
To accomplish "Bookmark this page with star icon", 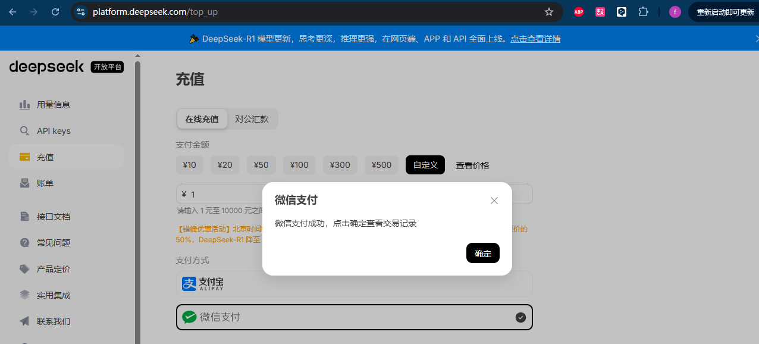I will coord(549,12).
